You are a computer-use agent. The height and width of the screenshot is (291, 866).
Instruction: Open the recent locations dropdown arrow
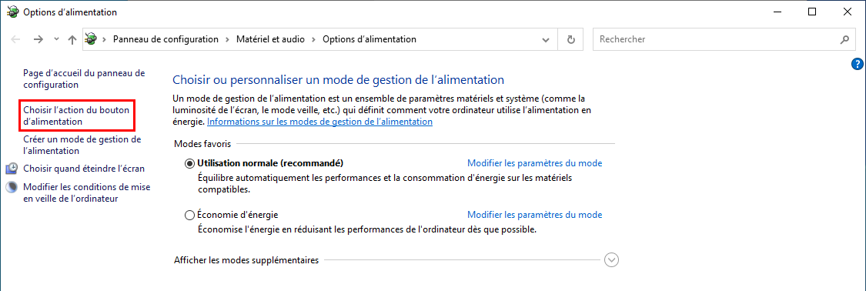point(56,40)
